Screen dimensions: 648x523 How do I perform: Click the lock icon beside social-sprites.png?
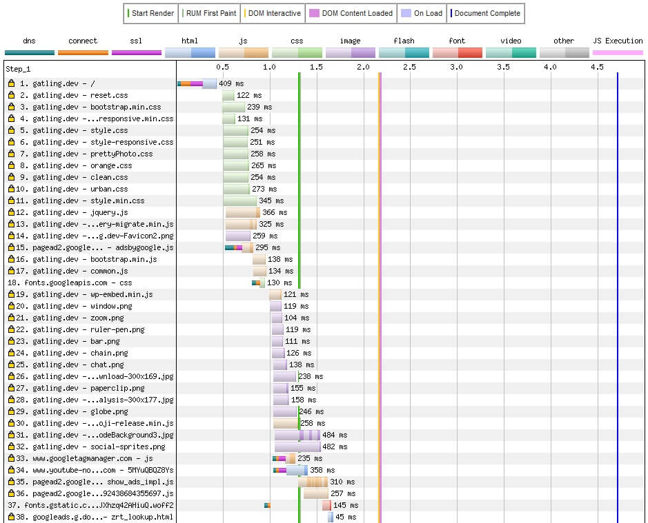point(11,447)
